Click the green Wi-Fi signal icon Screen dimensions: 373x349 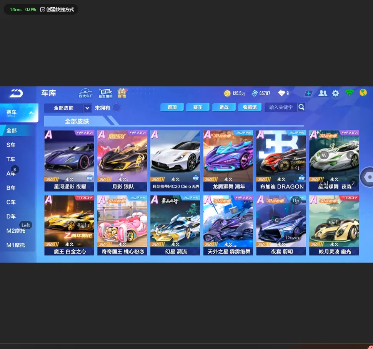point(349,93)
